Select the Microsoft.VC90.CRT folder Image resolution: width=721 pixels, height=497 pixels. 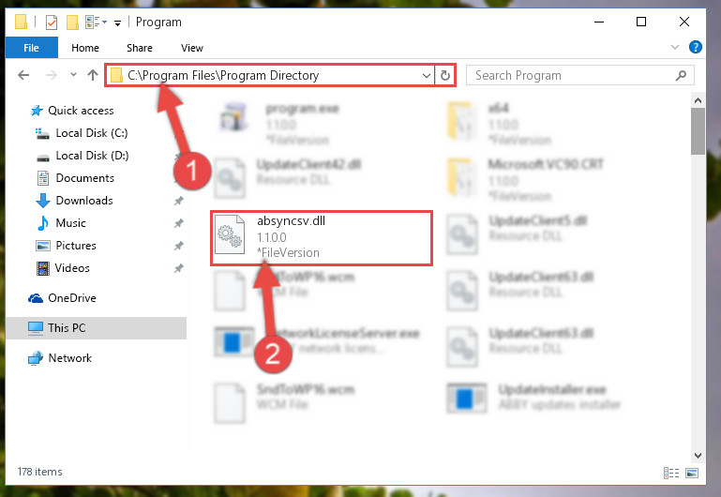[x=525, y=179]
